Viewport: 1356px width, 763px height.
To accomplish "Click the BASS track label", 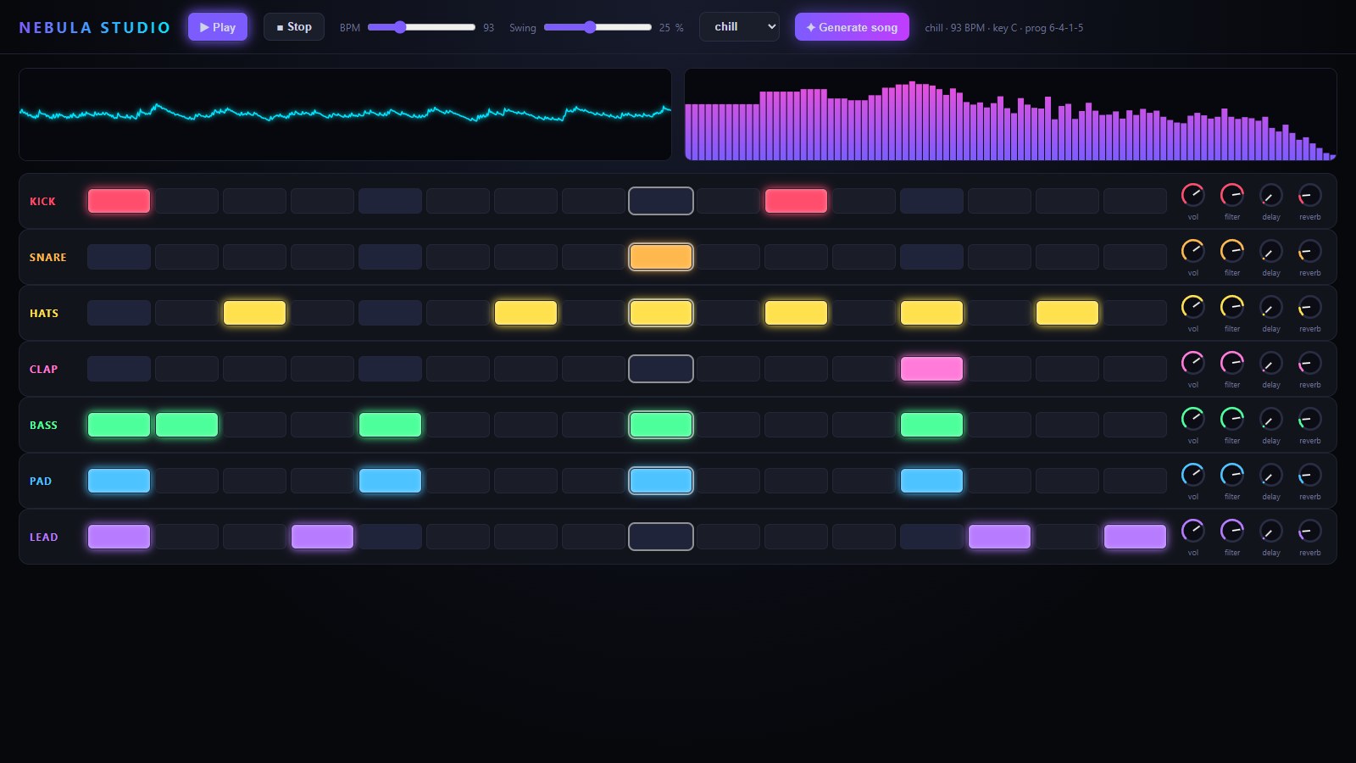I will click(43, 425).
